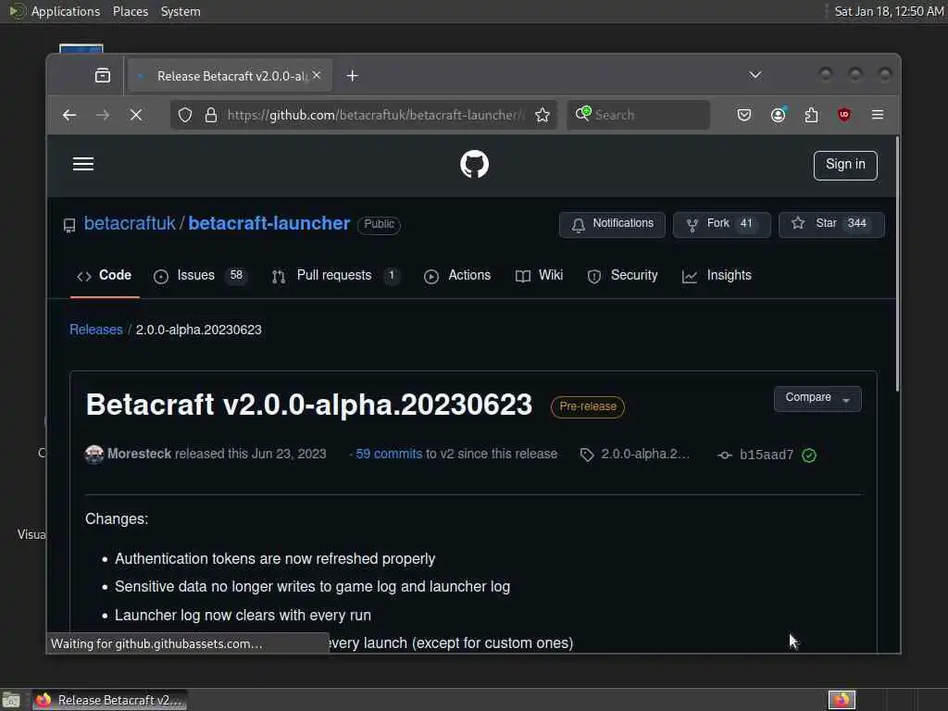Open the Insights tab

pyautogui.click(x=717, y=276)
